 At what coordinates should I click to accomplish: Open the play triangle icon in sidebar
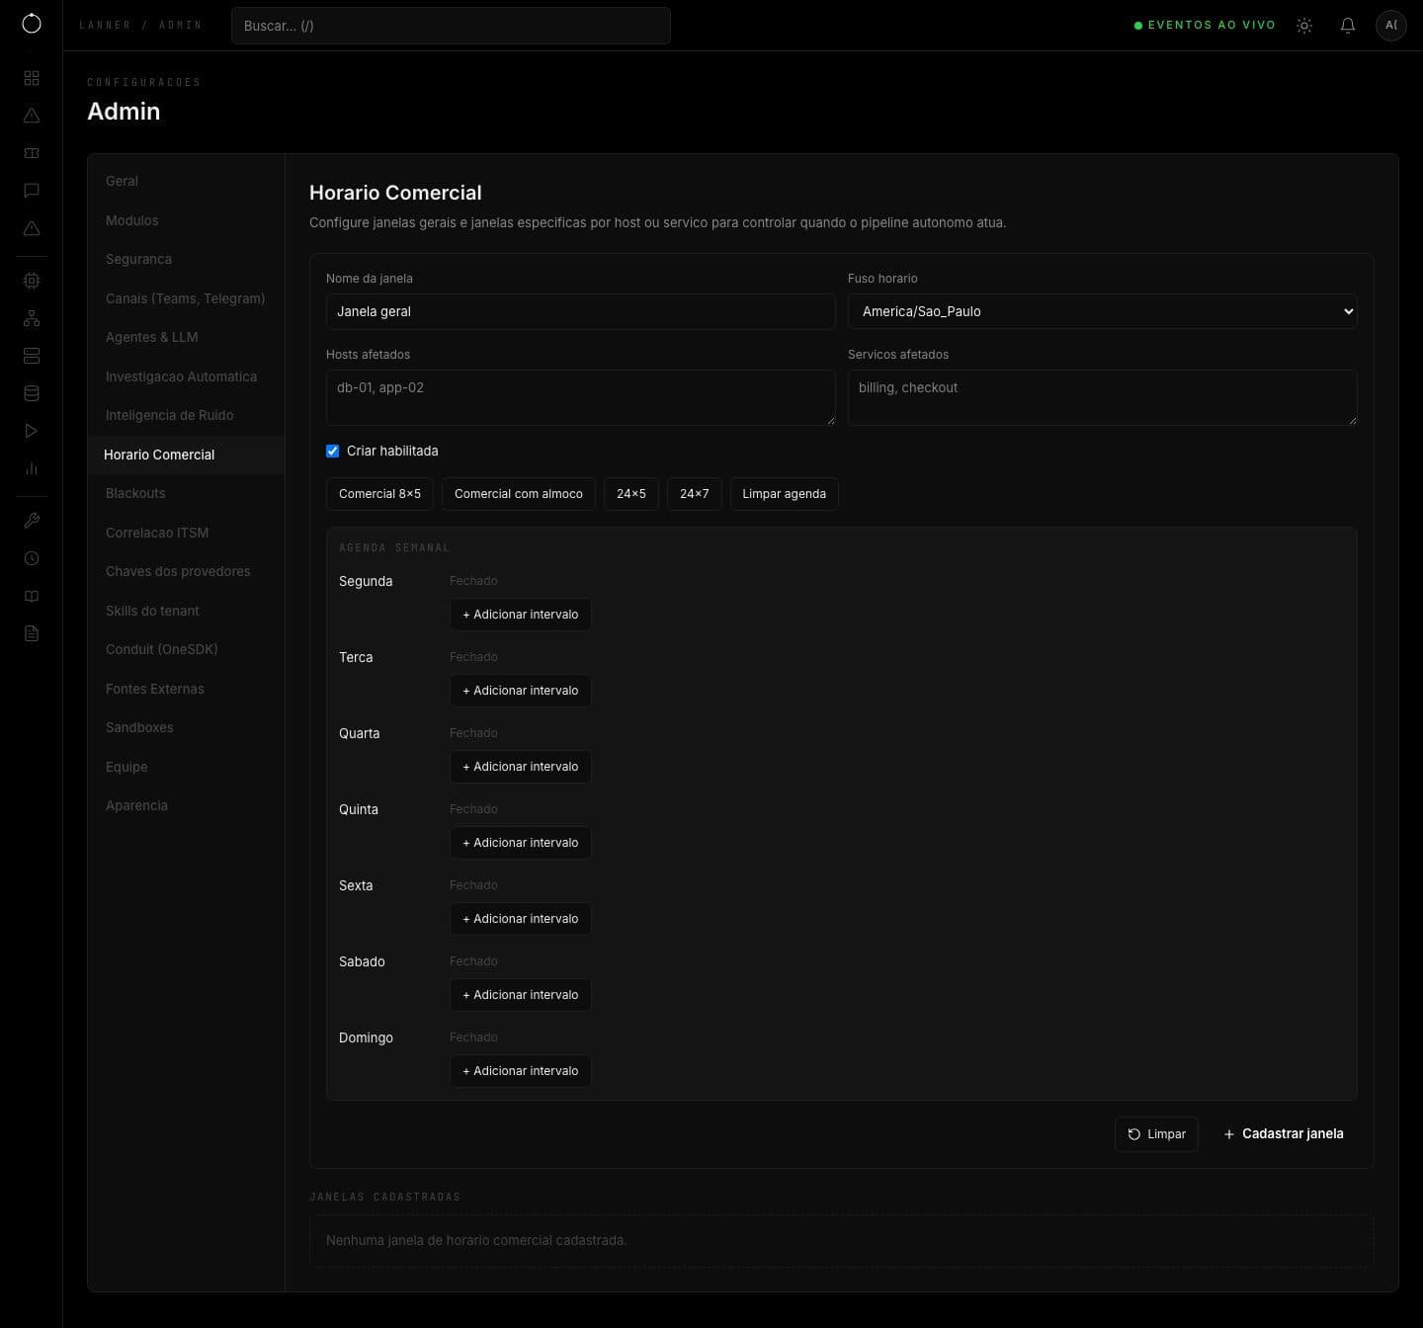(32, 431)
